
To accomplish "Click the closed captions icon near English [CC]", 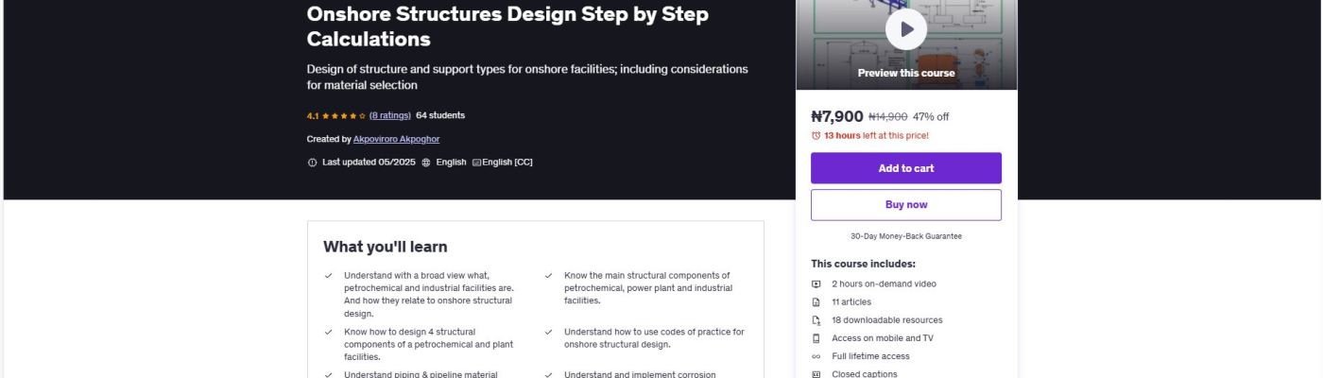I will 476,163.
